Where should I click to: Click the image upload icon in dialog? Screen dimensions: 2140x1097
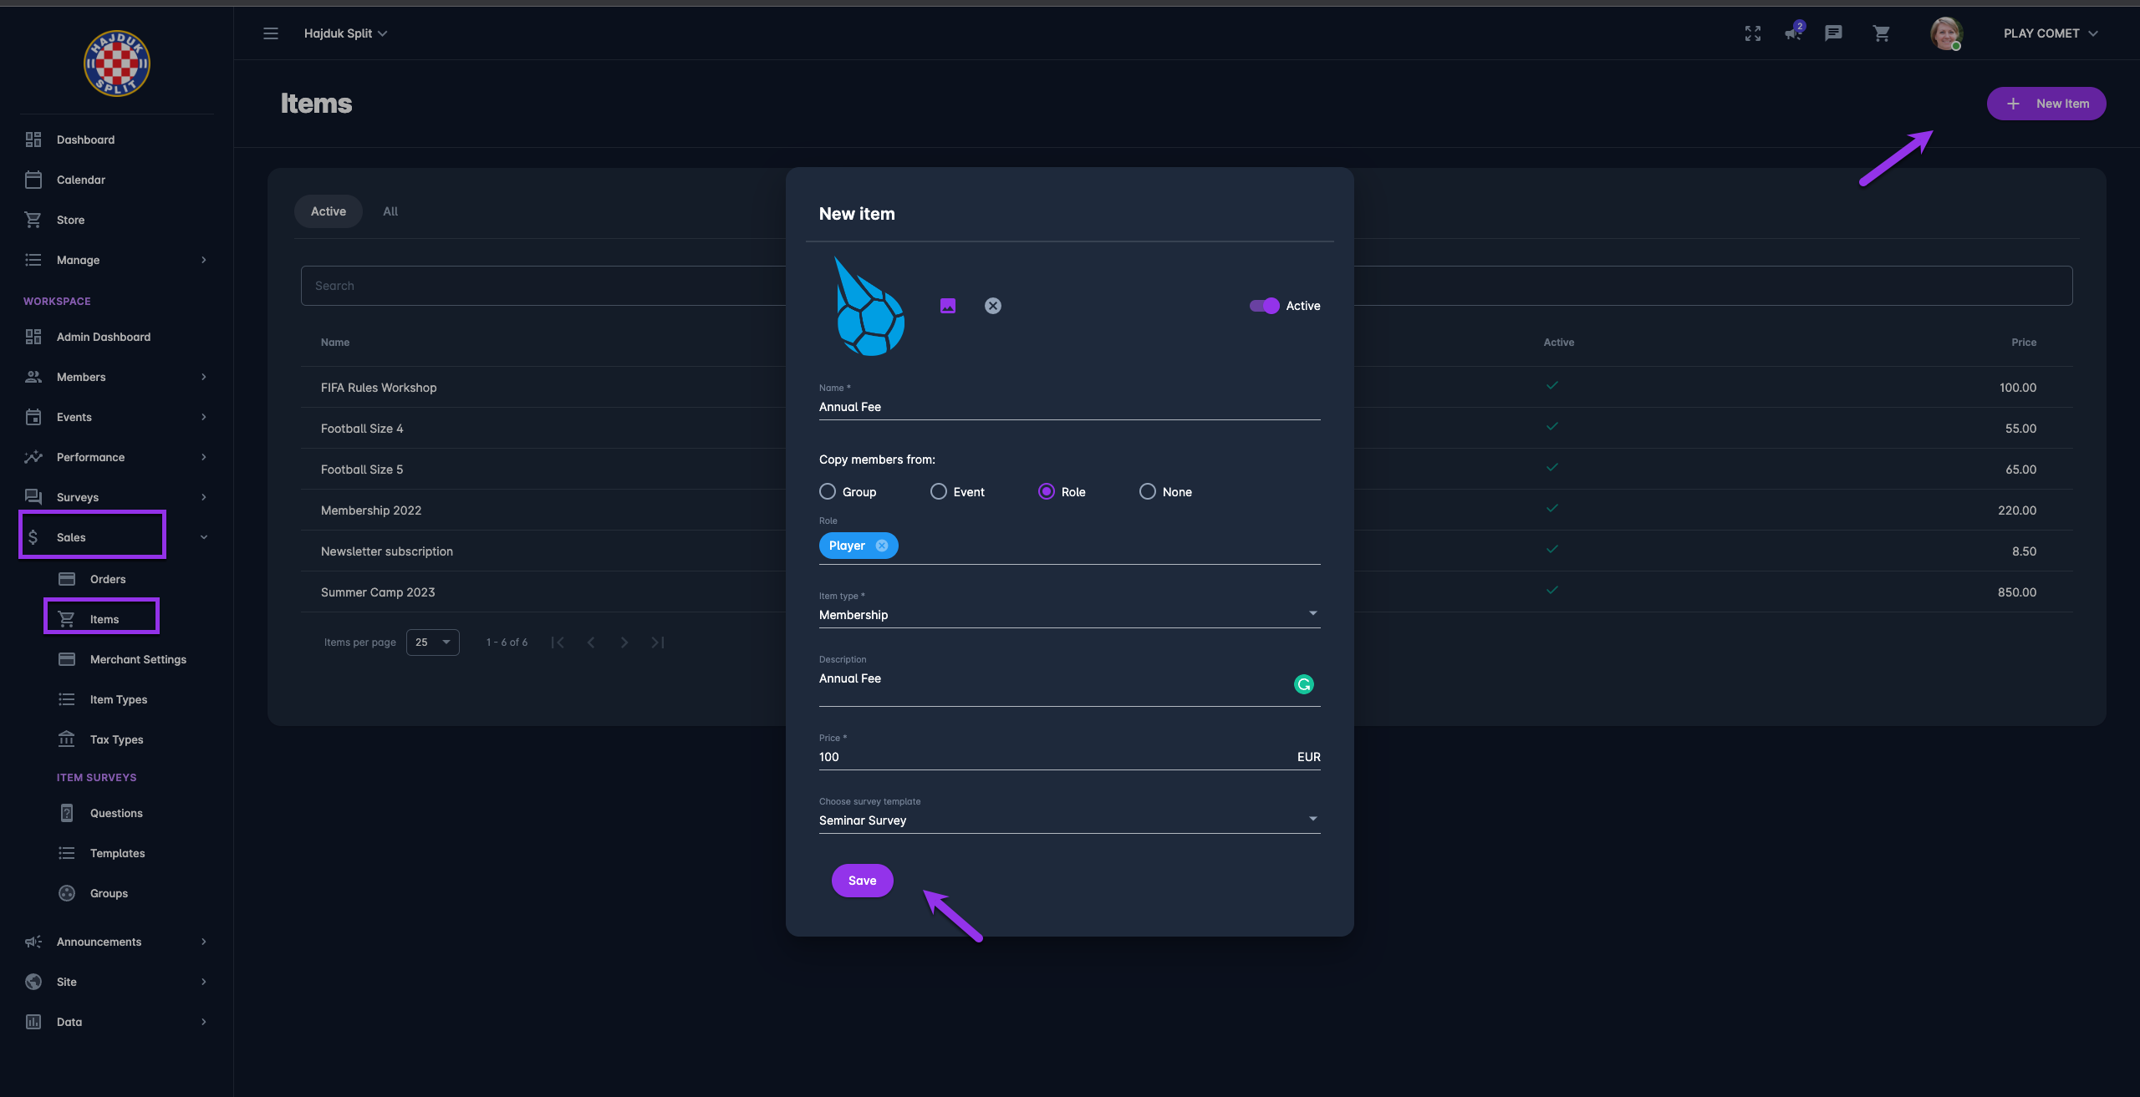point(947,306)
